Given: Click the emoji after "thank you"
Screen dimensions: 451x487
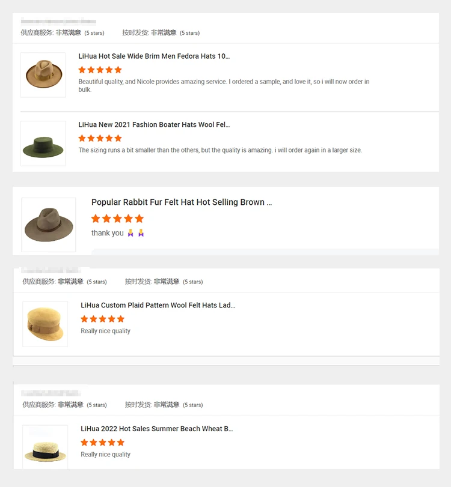Looking at the screenshot, I should coord(135,233).
